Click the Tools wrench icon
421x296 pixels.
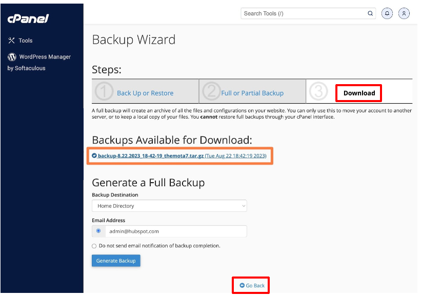(x=12, y=41)
